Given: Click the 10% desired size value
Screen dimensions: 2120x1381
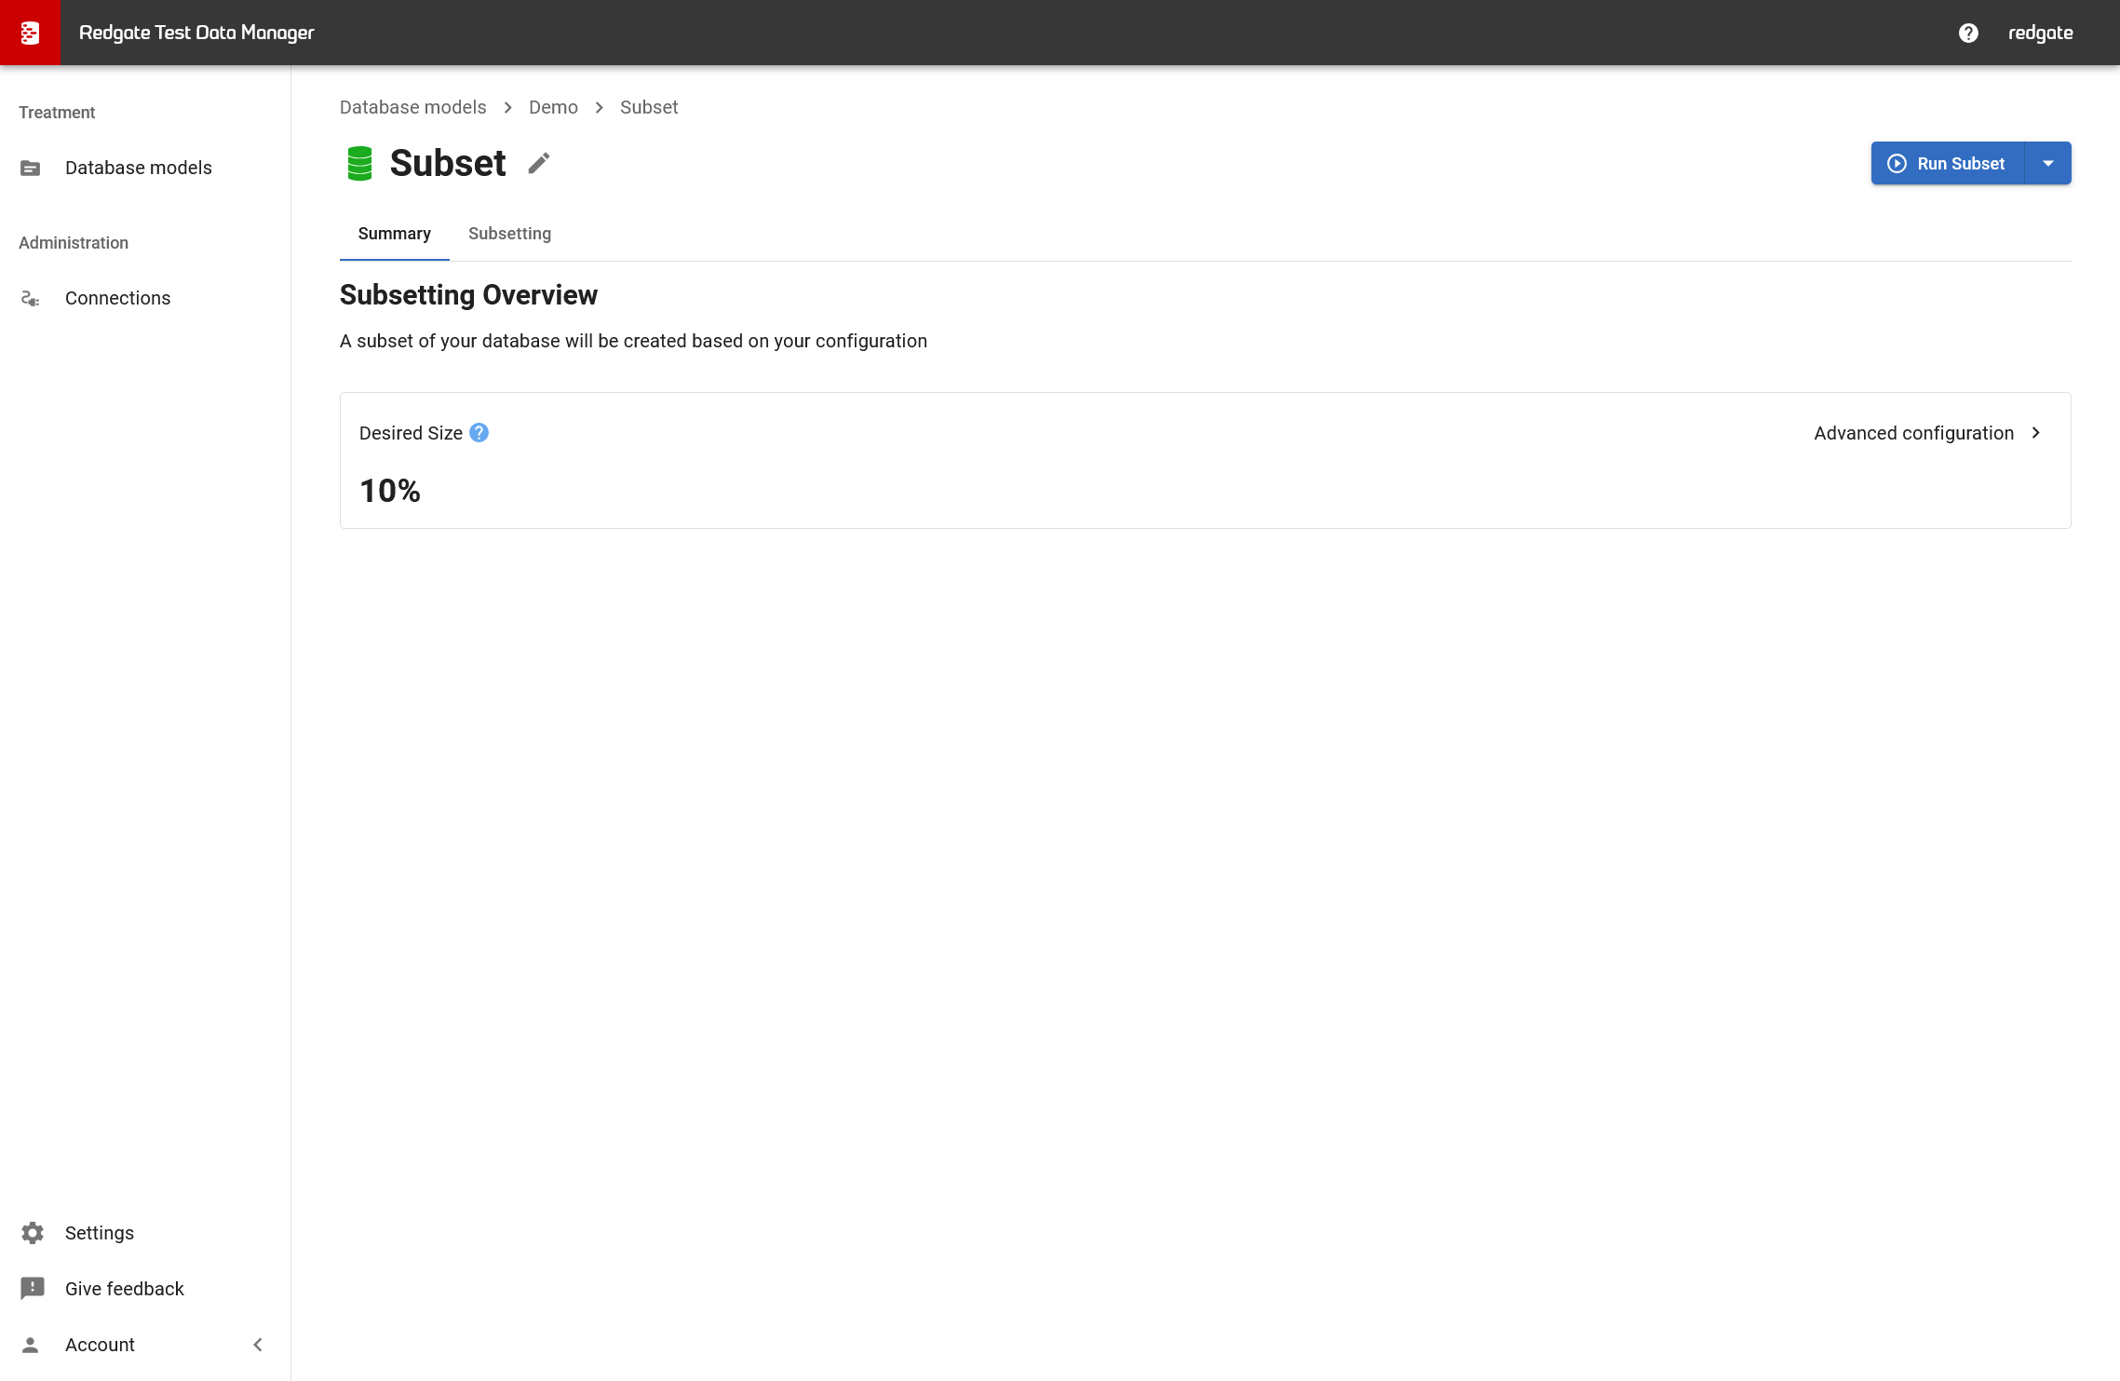Looking at the screenshot, I should click(x=390, y=491).
